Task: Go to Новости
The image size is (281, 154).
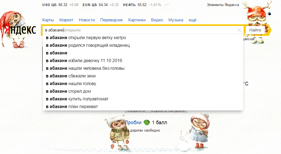Action: [87, 20]
